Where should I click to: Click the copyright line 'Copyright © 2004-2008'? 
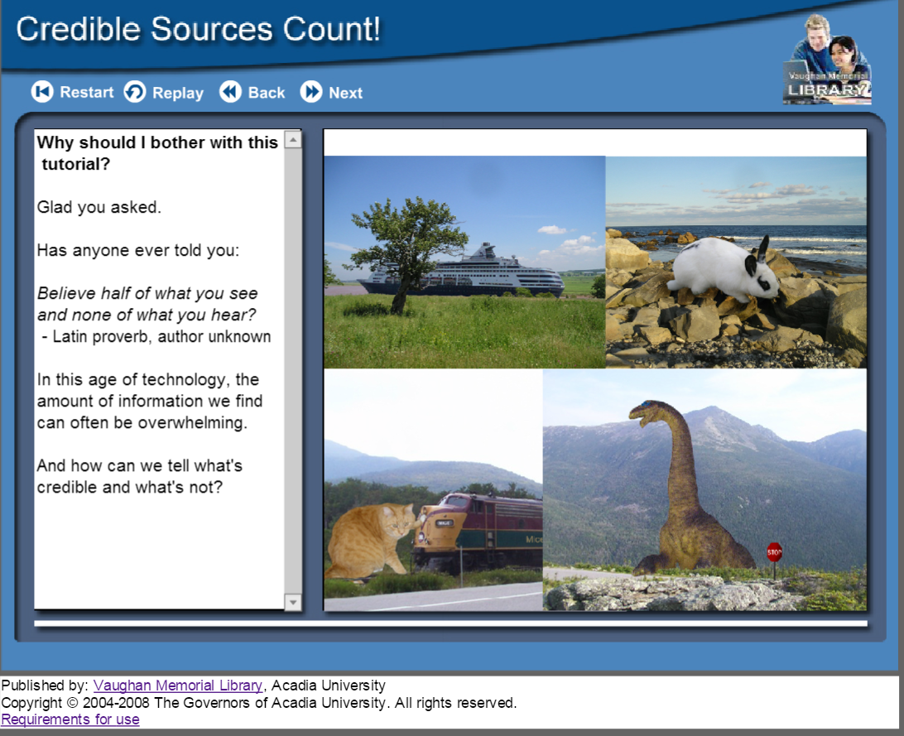259,703
